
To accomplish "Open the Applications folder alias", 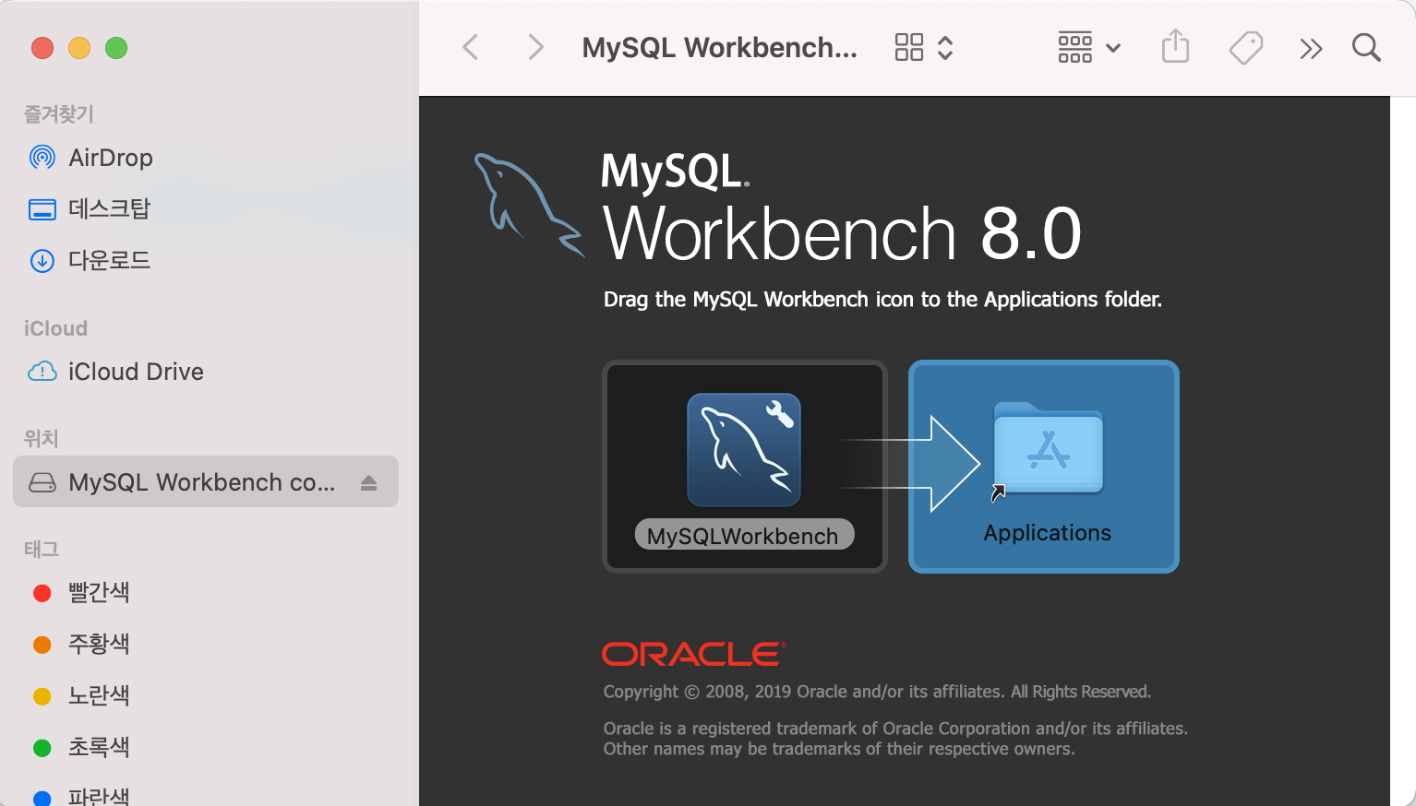I will coord(1048,451).
